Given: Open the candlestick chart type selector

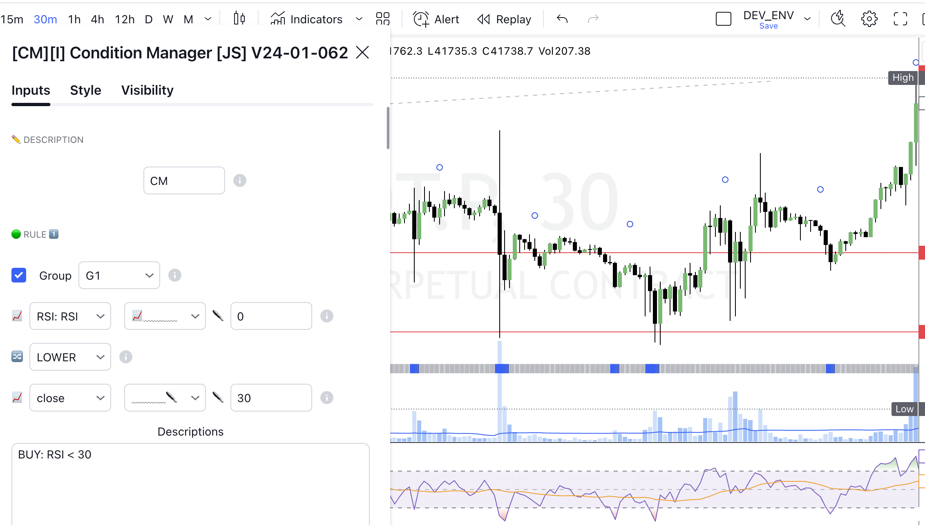Looking at the screenshot, I should click(239, 19).
